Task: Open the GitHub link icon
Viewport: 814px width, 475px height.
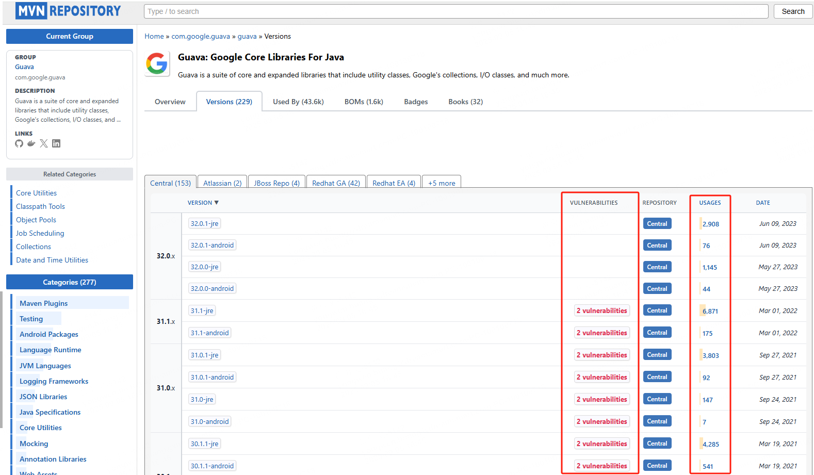Action: (19, 143)
